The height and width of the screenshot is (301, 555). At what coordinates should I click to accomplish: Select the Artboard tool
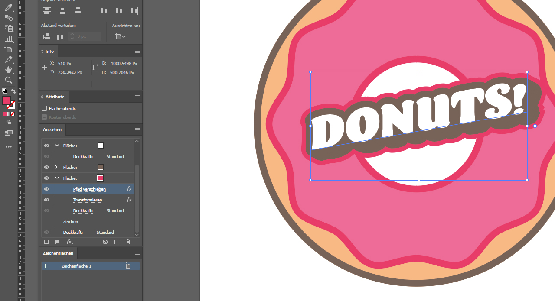tap(8, 49)
